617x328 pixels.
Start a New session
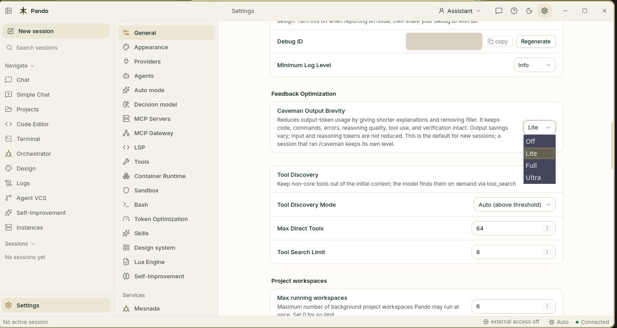pos(56,31)
